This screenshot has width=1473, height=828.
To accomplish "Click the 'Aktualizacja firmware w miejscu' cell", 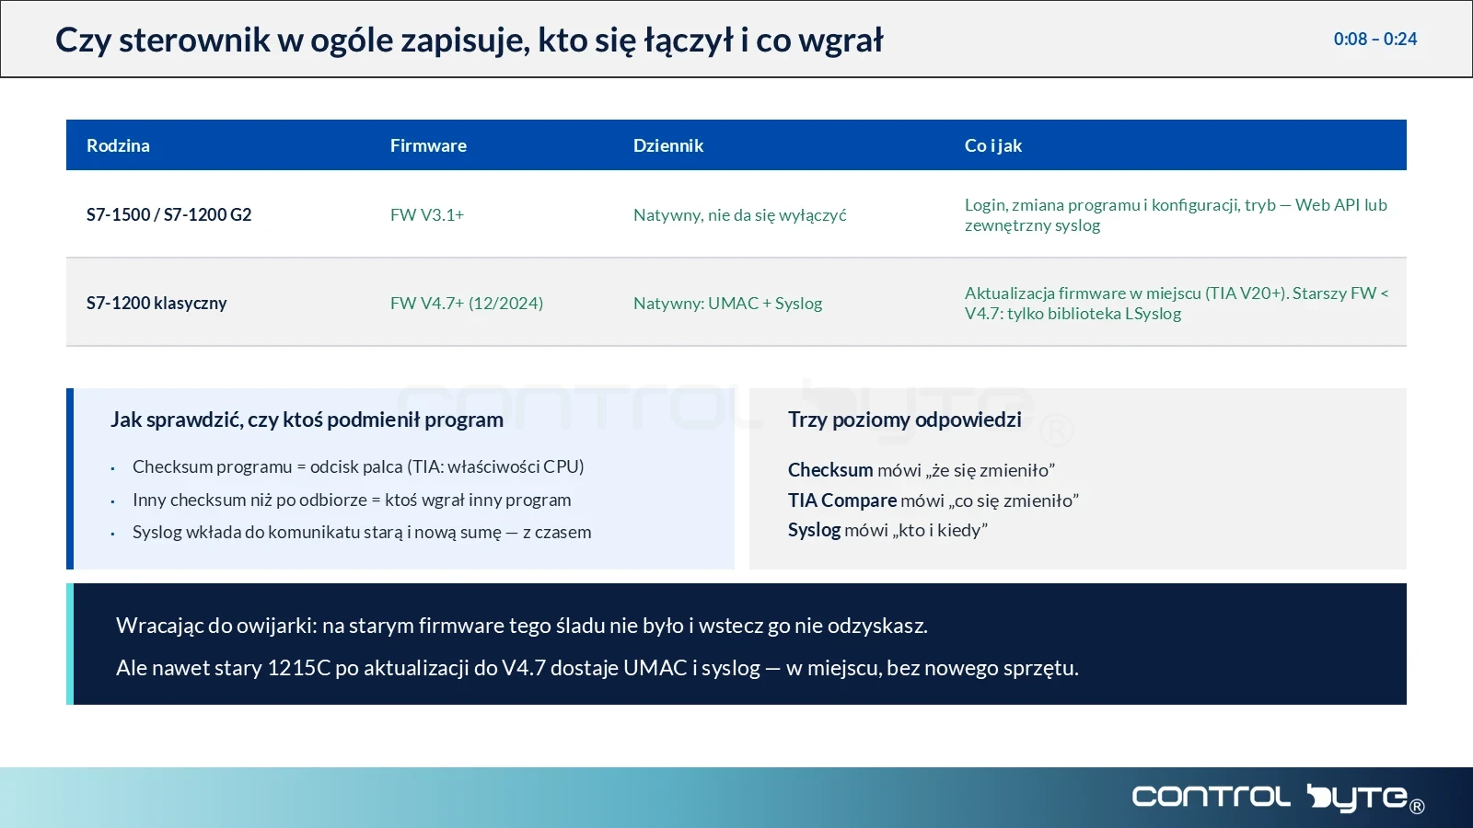I will tap(1177, 303).
